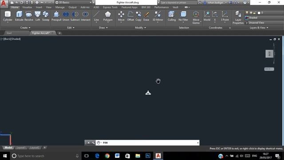Open the AutoCAD application menu
Screen dimensions: 284x160
[4, 3]
